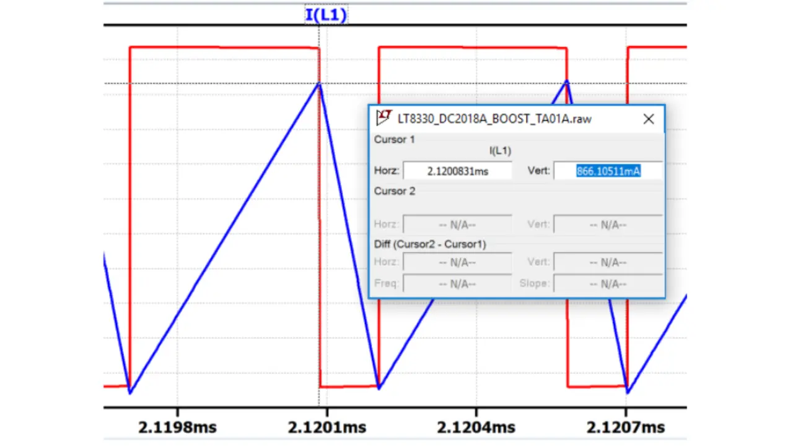This screenshot has width=793, height=446.
Task: Click the top of the first red pulse
Action: click(x=223, y=47)
